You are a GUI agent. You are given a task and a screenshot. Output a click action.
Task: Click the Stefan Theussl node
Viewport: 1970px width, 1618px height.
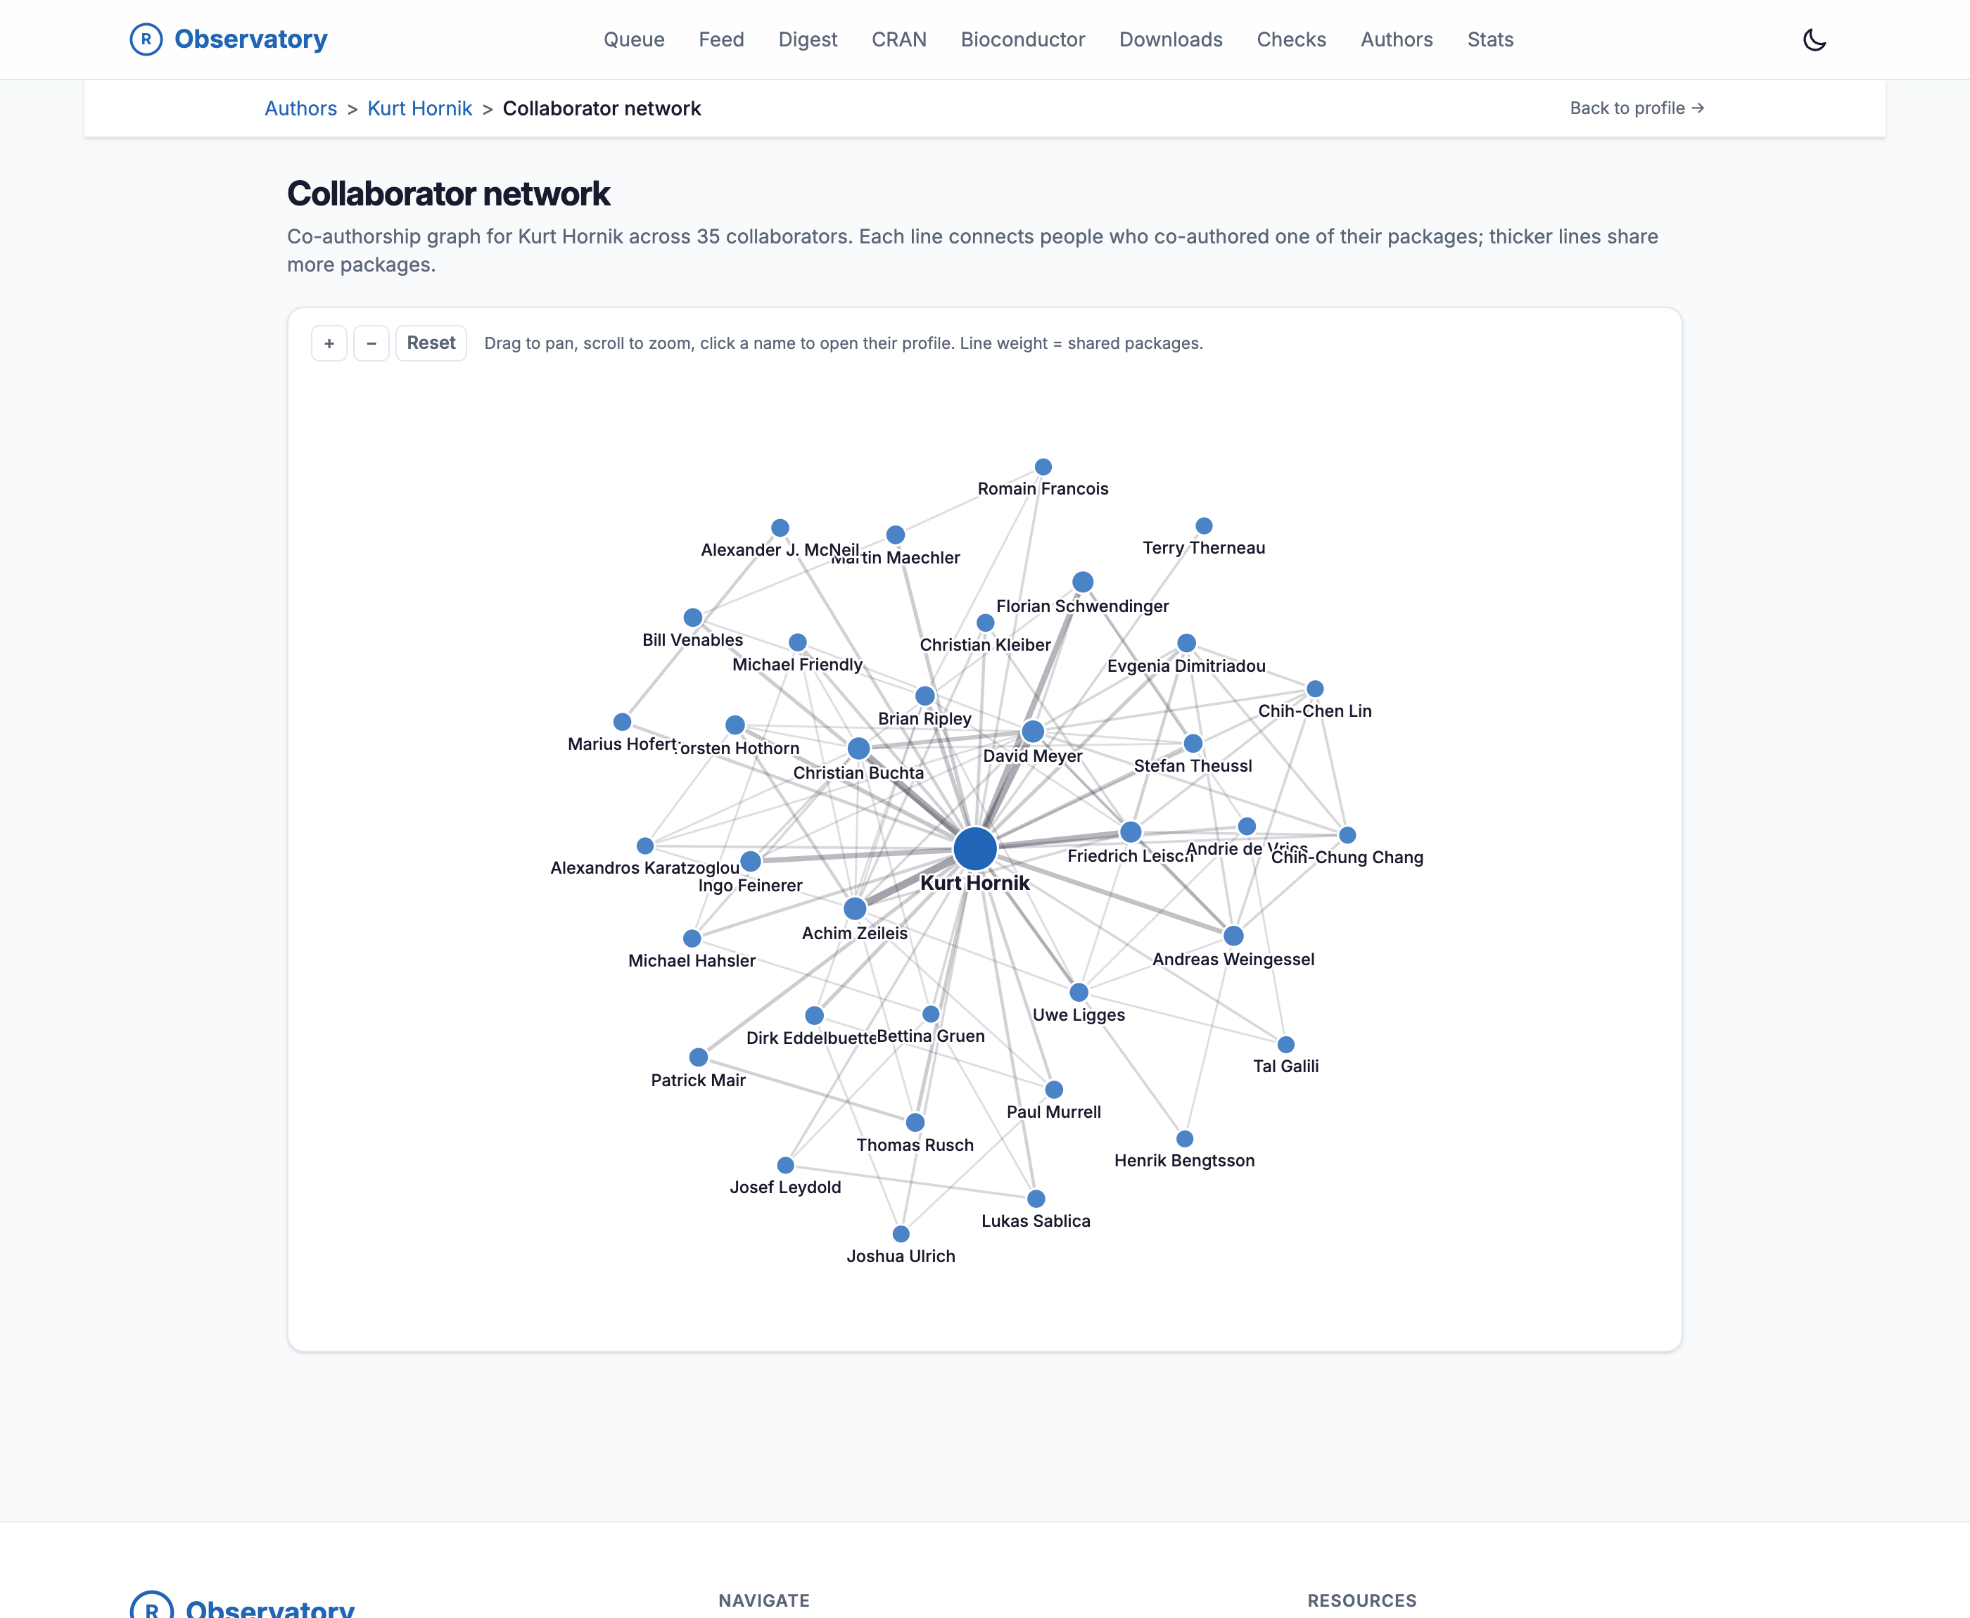coord(1193,744)
